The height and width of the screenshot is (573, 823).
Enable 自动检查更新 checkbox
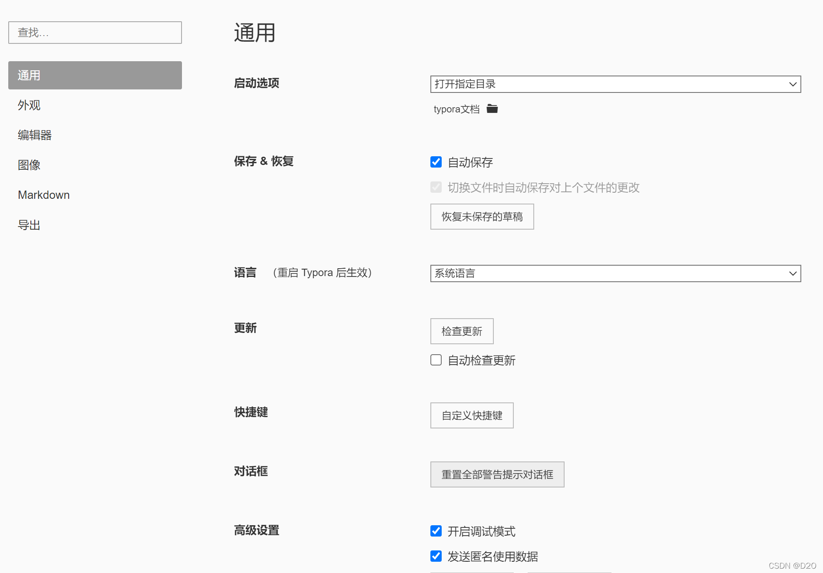tap(436, 360)
